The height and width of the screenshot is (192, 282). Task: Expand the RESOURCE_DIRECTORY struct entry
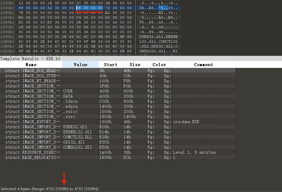[3, 152]
